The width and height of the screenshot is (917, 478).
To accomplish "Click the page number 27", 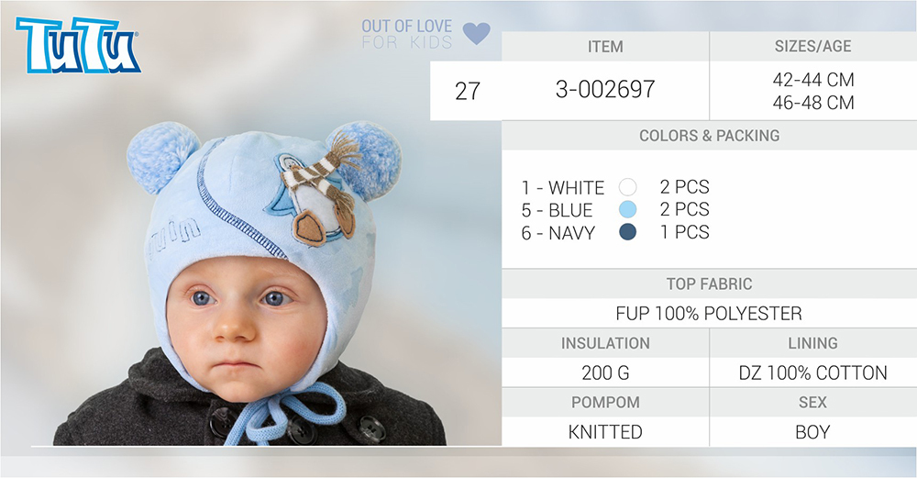I will click(468, 91).
